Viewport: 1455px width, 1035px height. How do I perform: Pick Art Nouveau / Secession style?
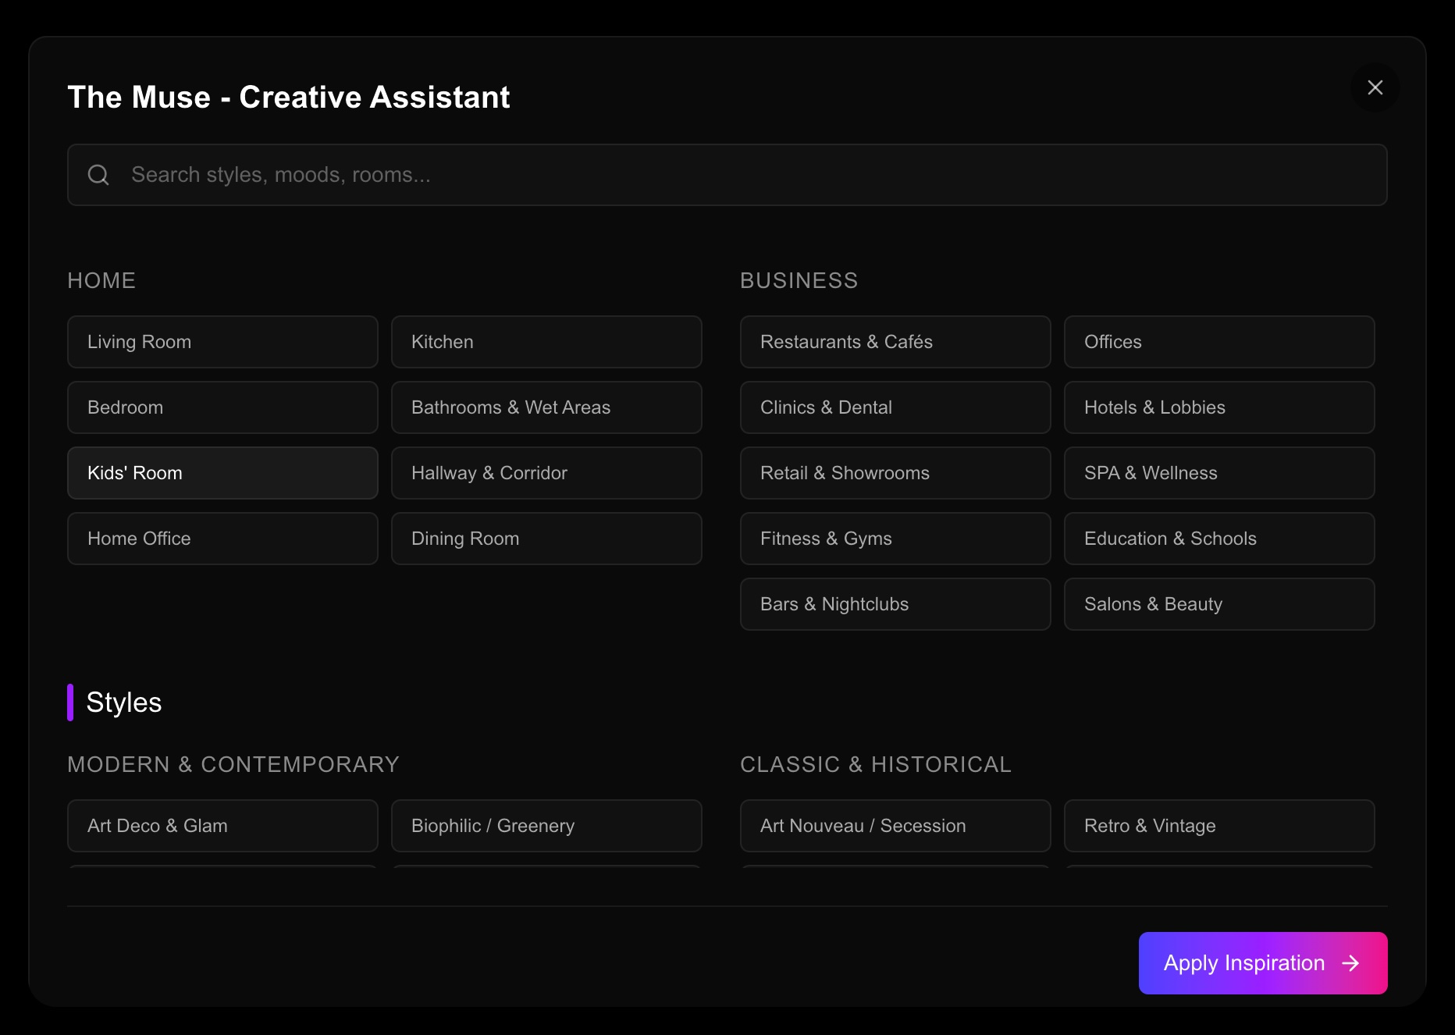point(895,826)
